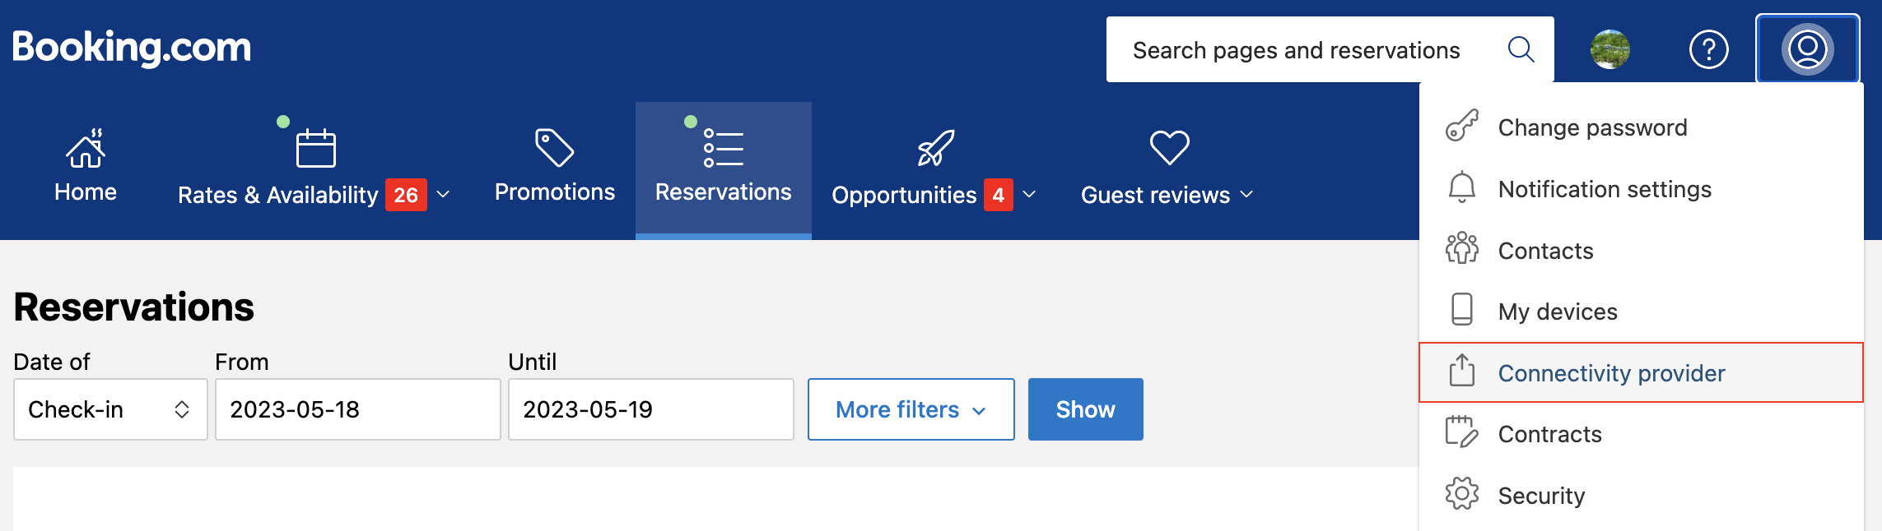Viewport: 1882px width, 531px height.
Task: Go to Home via house icon
Action: tap(86, 149)
